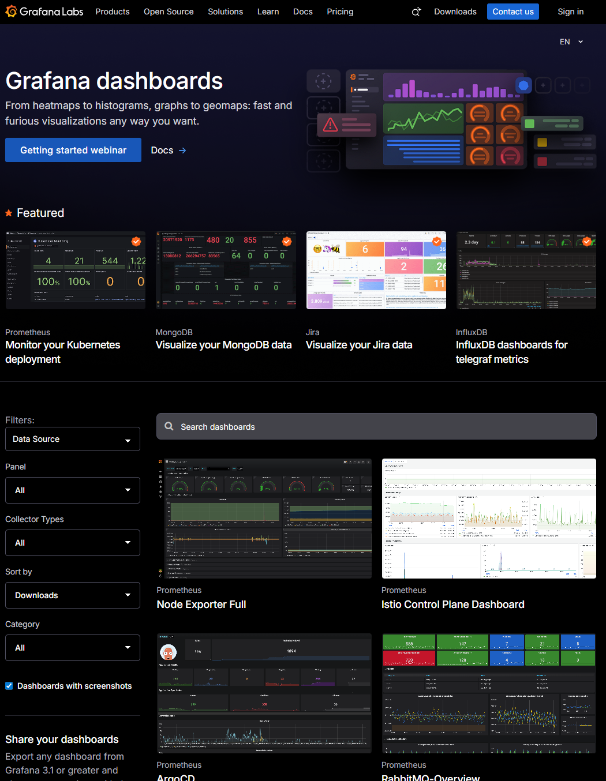Uncheck Dashboards with screenshots checkbox
This screenshot has height=781, width=606.
pyautogui.click(x=9, y=686)
